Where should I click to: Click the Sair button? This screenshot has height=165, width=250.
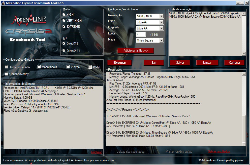[154, 63]
